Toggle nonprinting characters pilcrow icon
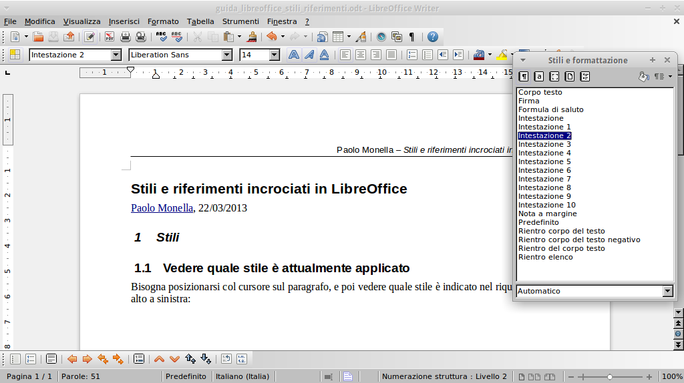Image resolution: width=684 pixels, height=383 pixels. coord(411,37)
